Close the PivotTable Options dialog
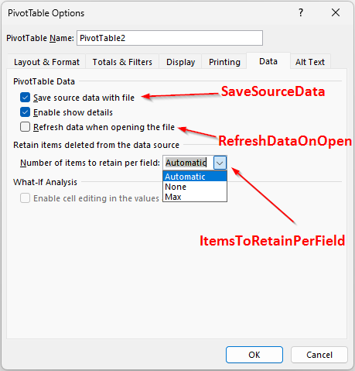The height and width of the screenshot is (371, 355). click(336, 12)
